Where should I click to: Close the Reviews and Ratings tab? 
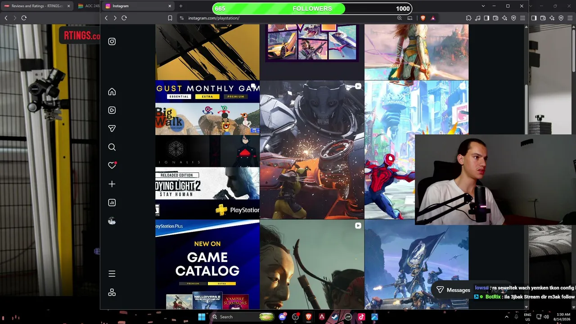pyautogui.click(x=68, y=6)
